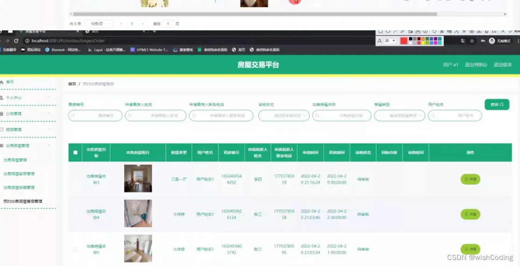Open the HTML5 Website T... bookmark
Viewport: 520px width, 266px height.
click(x=149, y=49)
